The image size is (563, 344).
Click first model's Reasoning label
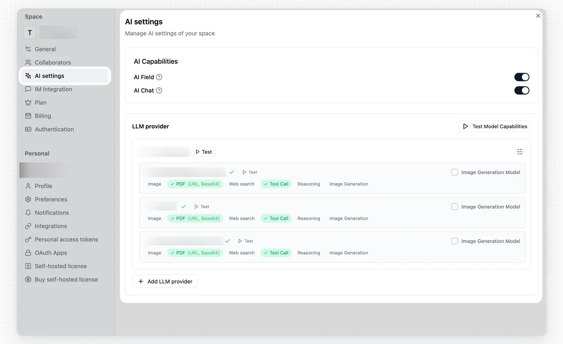(309, 184)
